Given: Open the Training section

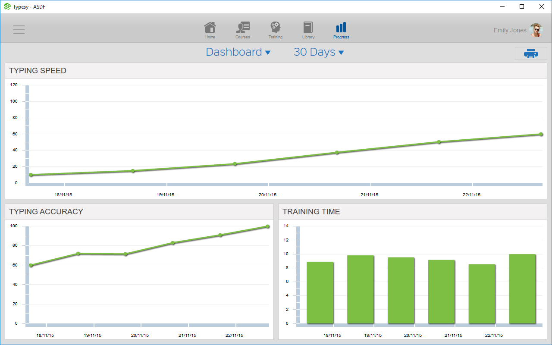Looking at the screenshot, I should click(275, 30).
